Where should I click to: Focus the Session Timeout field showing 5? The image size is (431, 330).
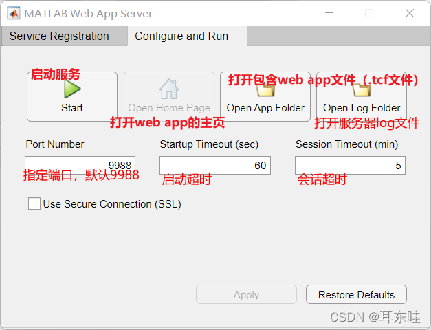(350, 165)
